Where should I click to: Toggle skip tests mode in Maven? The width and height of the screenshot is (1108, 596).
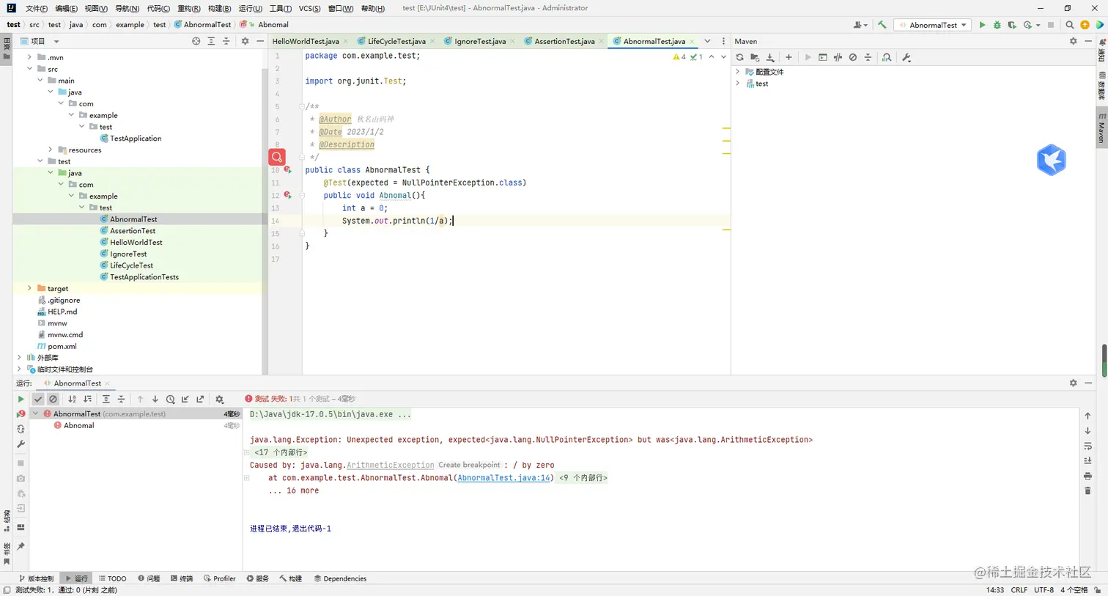(853, 57)
